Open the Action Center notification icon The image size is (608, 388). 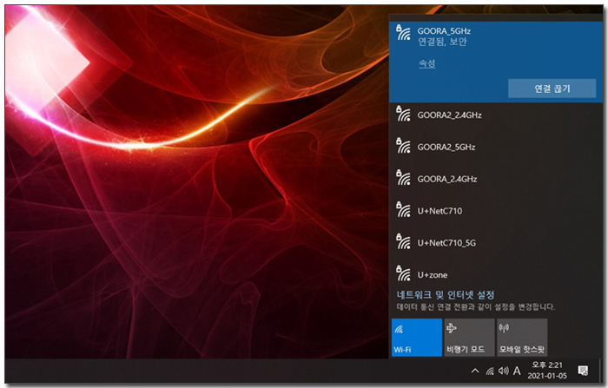coord(583,371)
